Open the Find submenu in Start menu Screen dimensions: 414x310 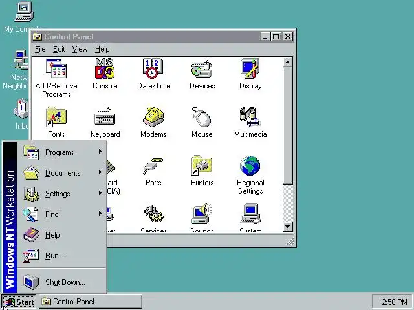click(x=62, y=214)
